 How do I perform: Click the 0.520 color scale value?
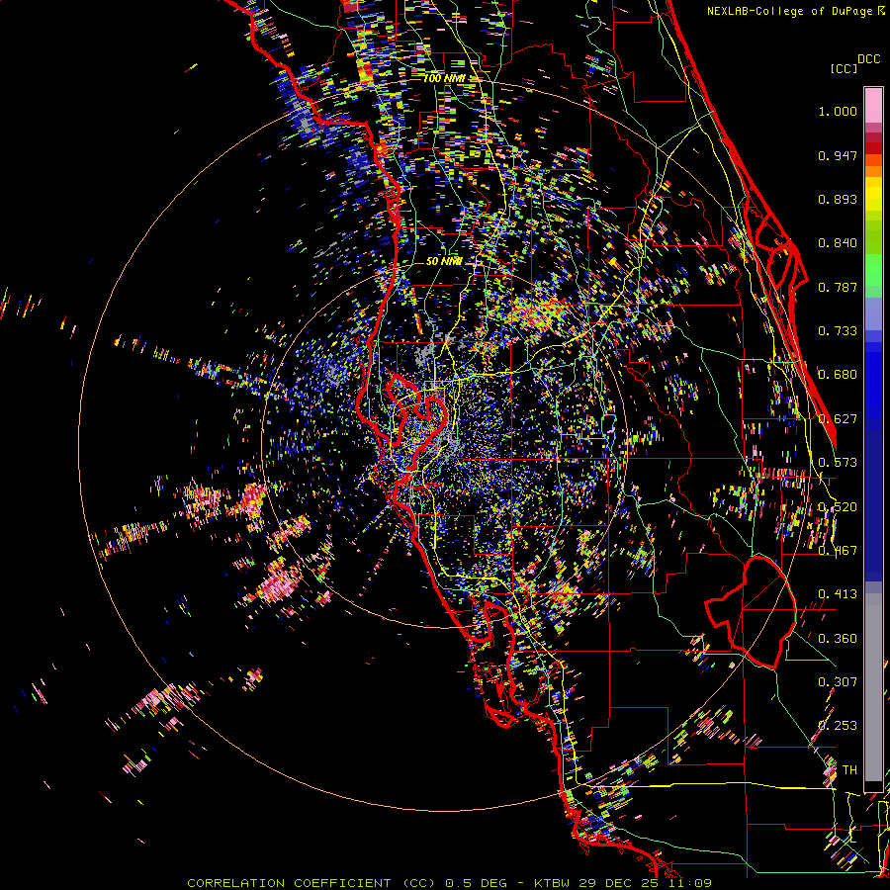(838, 507)
